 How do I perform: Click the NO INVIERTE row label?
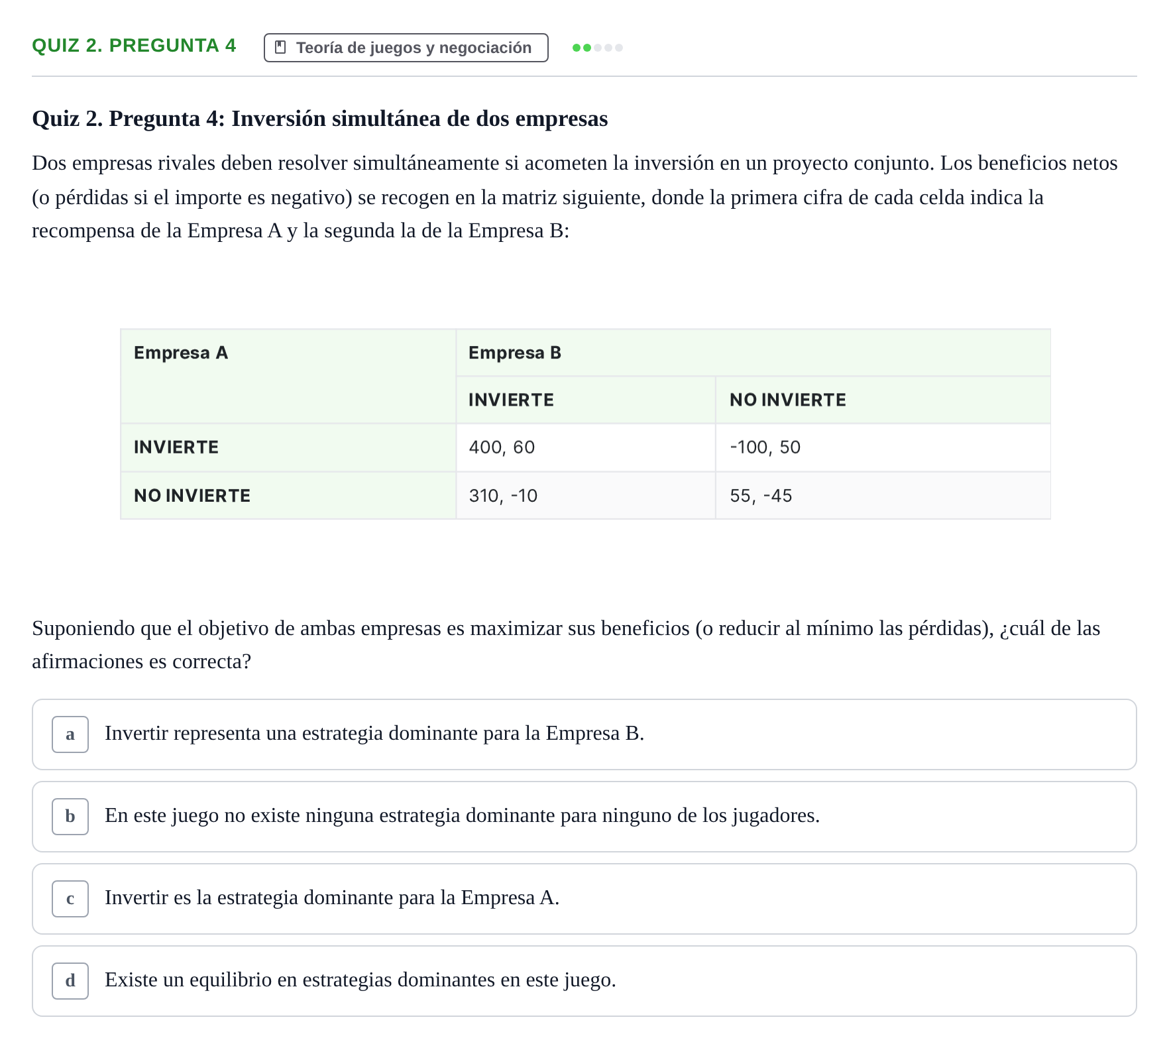(x=288, y=495)
